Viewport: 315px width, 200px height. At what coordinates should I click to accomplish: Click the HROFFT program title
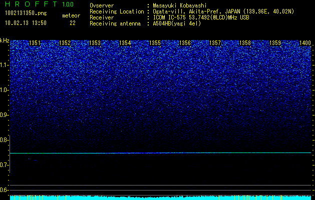click(x=31, y=4)
